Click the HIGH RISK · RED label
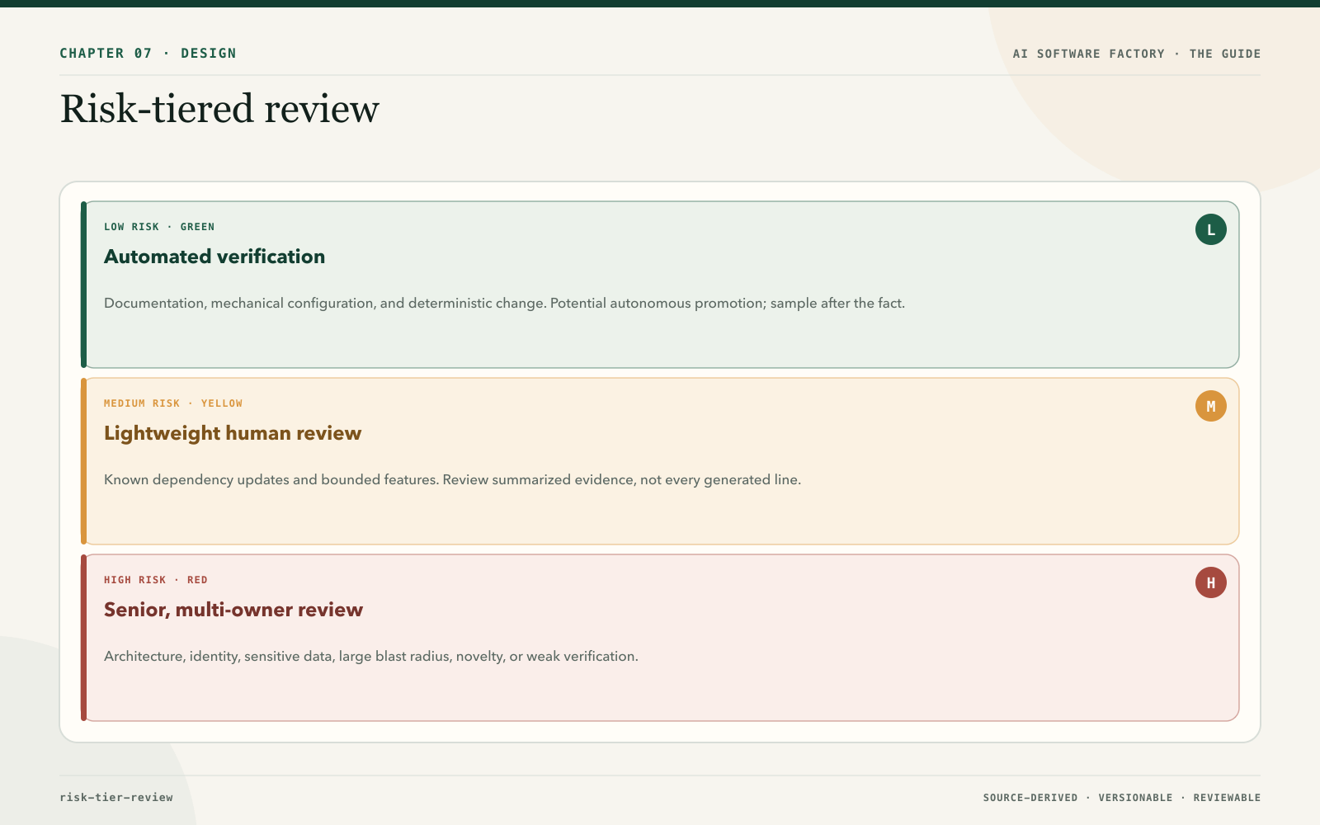1320x825 pixels. click(156, 580)
